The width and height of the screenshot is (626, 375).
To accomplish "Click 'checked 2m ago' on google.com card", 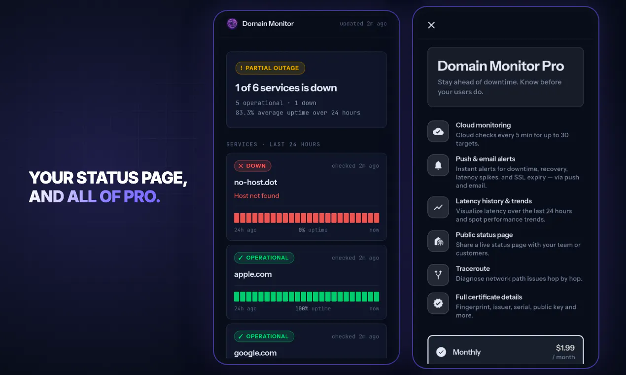I will pos(355,337).
